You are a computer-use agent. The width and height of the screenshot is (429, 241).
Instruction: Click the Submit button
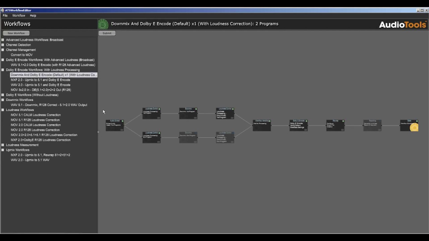(x=107, y=33)
